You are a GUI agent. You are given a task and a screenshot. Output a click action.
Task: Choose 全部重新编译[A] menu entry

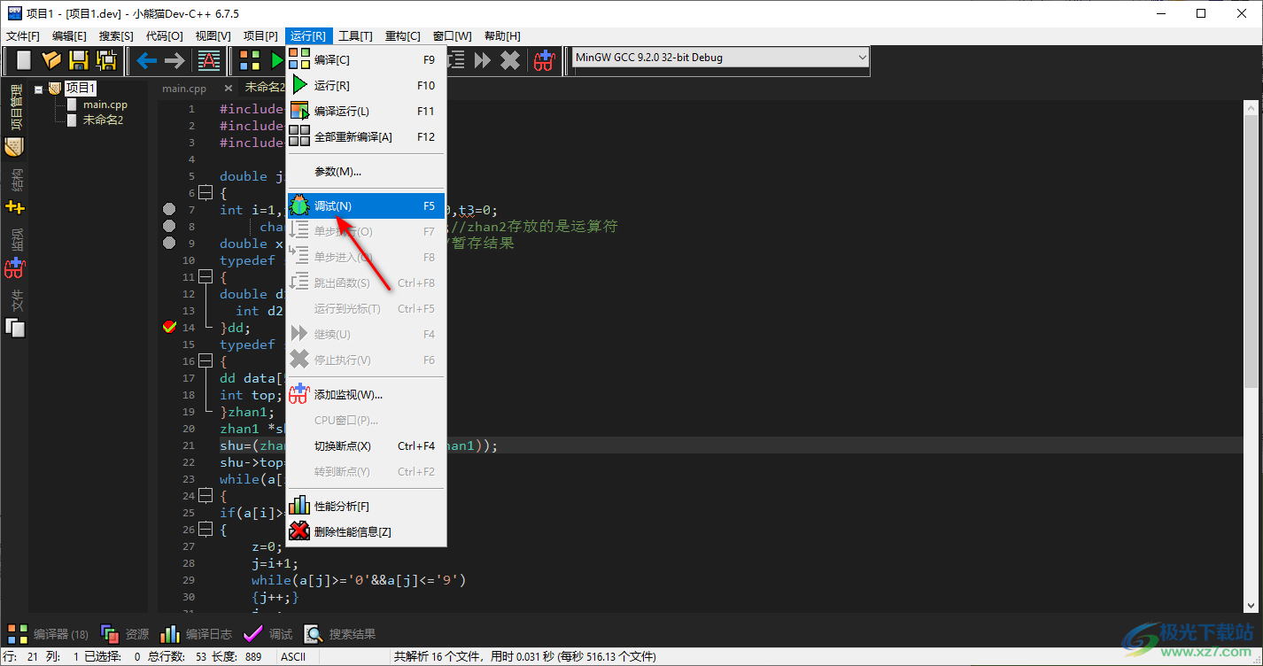coord(366,136)
